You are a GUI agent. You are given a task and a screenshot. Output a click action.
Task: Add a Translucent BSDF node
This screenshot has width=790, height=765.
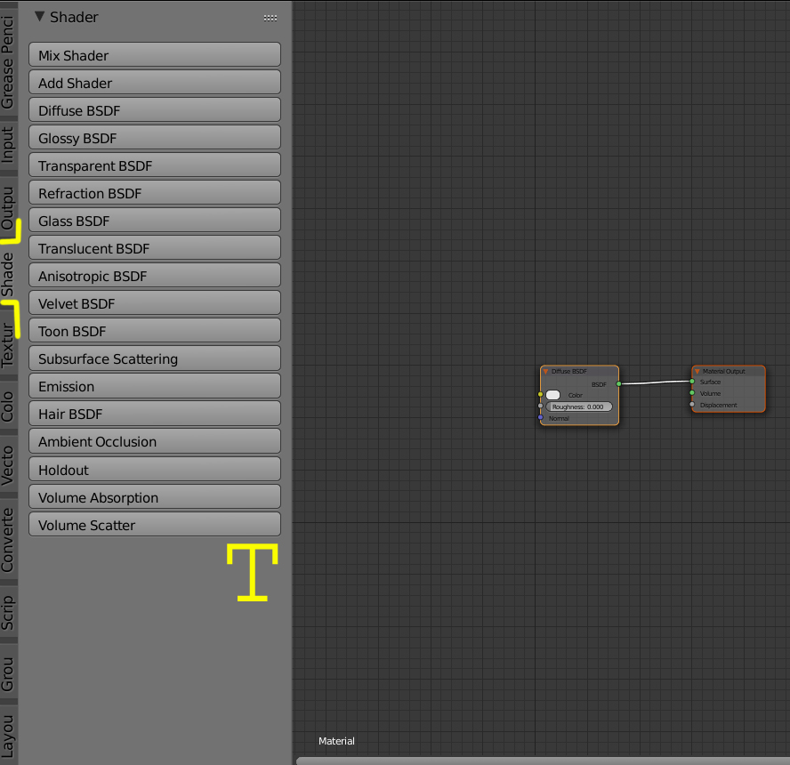click(x=155, y=248)
